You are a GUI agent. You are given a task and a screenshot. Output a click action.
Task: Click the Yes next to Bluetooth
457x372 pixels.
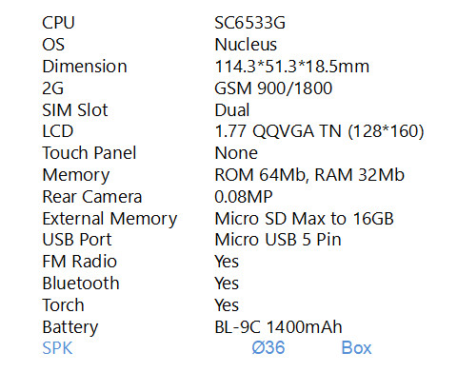(227, 284)
